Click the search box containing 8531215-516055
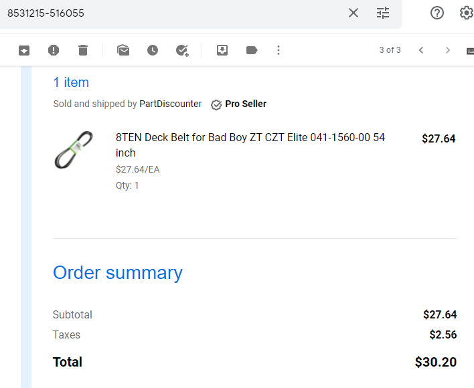 coord(175,13)
